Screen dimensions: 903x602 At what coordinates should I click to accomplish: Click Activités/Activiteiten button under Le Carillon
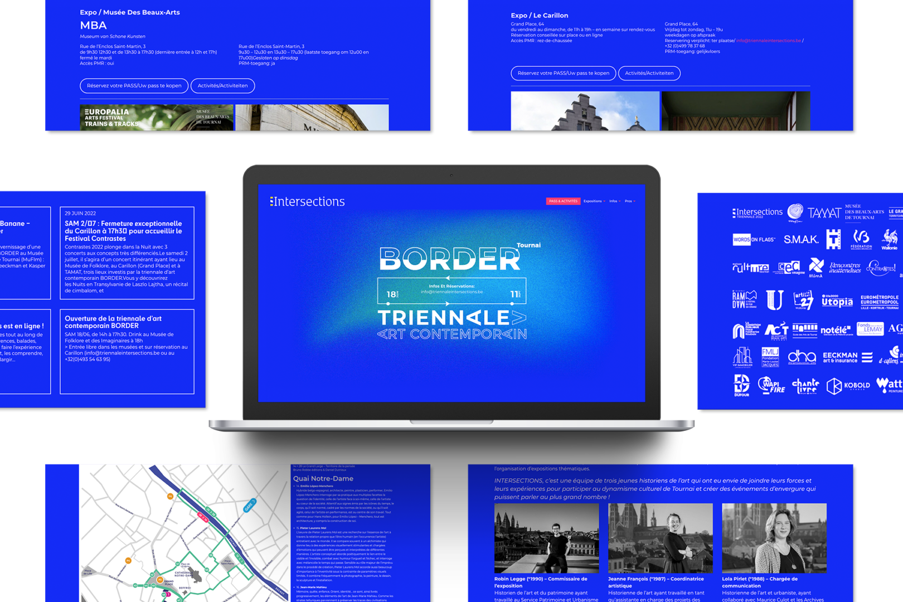tap(649, 73)
